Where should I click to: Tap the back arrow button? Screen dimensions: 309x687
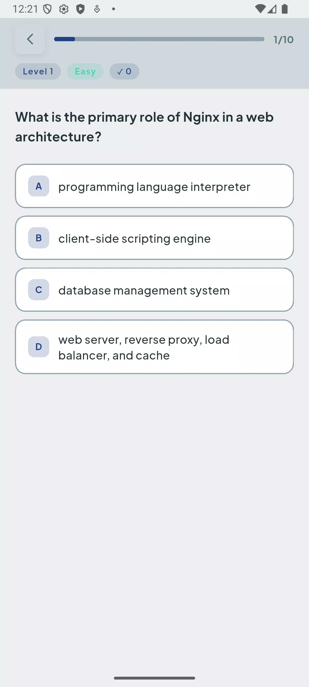pyautogui.click(x=30, y=39)
